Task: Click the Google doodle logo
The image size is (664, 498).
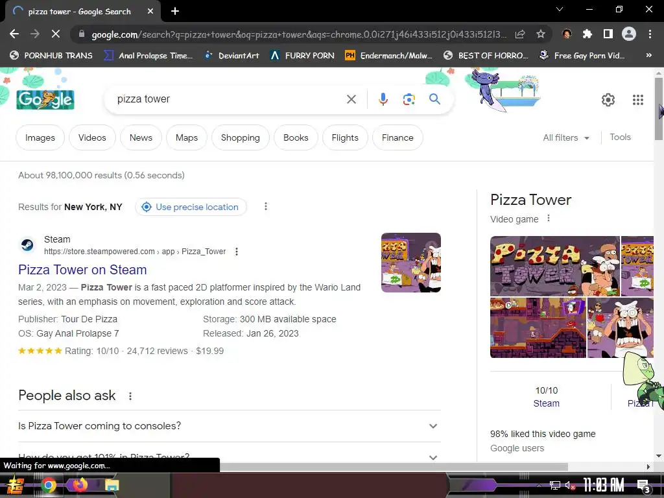Action: coord(45,100)
